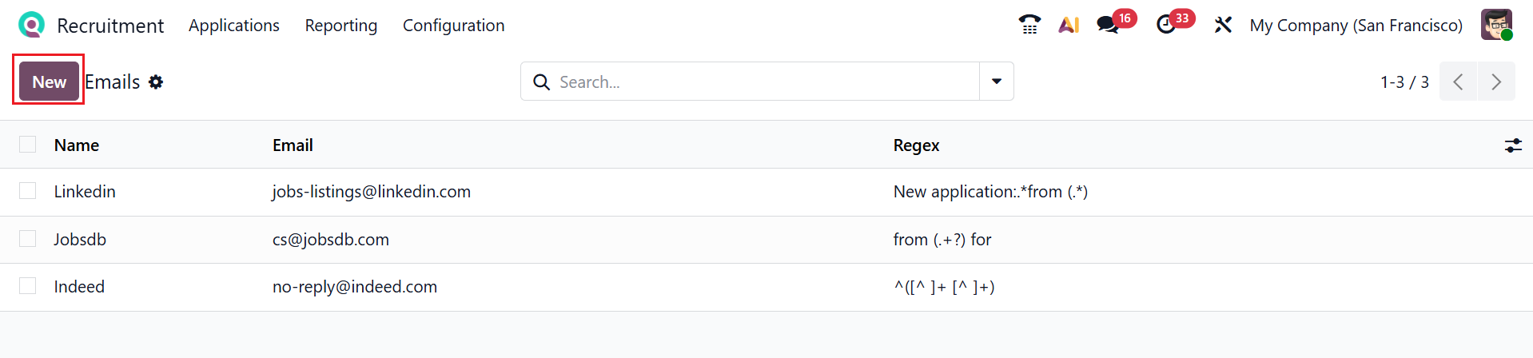Check the Linkedin row checkbox
The width and height of the screenshot is (1533, 358).
(x=28, y=191)
